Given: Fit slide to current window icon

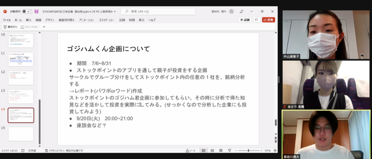Looking at the screenshot, I should [x=275, y=151].
